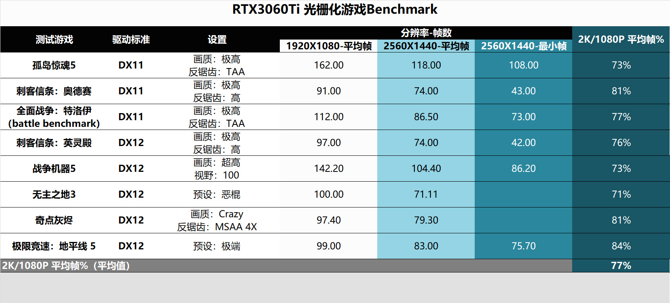Select the 刺客信条：英灵殿 game name cell
Viewport: 670px width, 303px height.
(x=54, y=143)
